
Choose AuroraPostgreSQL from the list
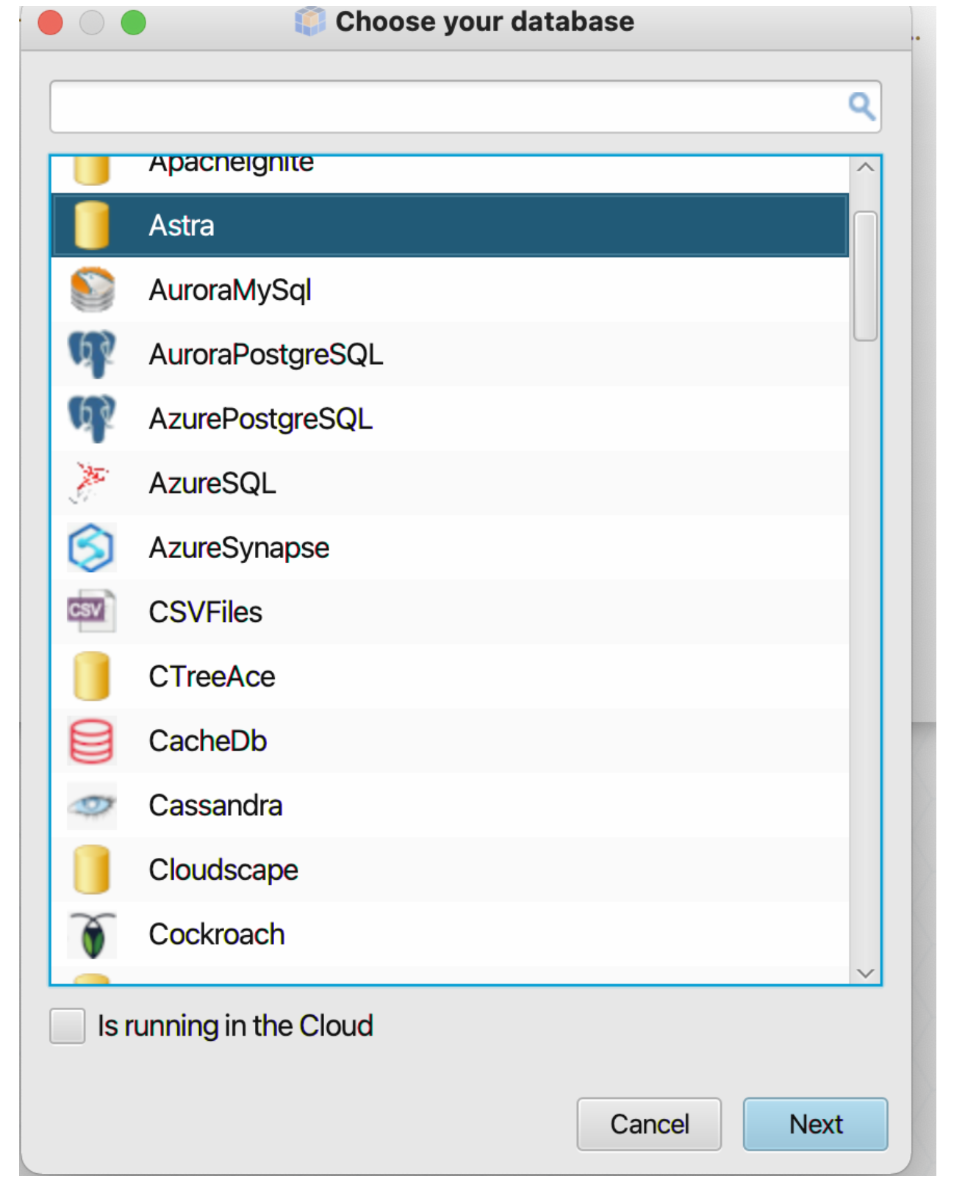click(450, 354)
